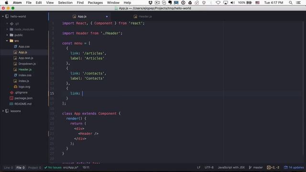Open Spotlight search icon
The width and height of the screenshot is (306, 172).
[x=291, y=3]
